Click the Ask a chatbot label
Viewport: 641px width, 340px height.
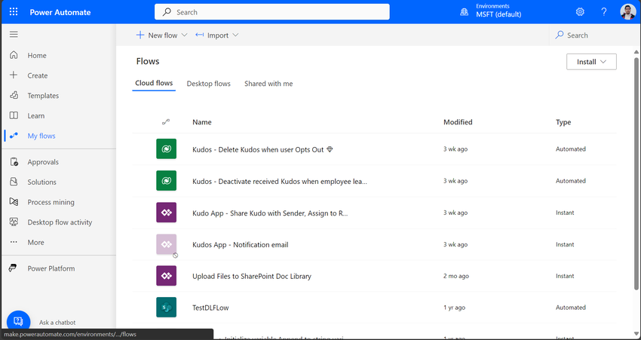coord(57,323)
